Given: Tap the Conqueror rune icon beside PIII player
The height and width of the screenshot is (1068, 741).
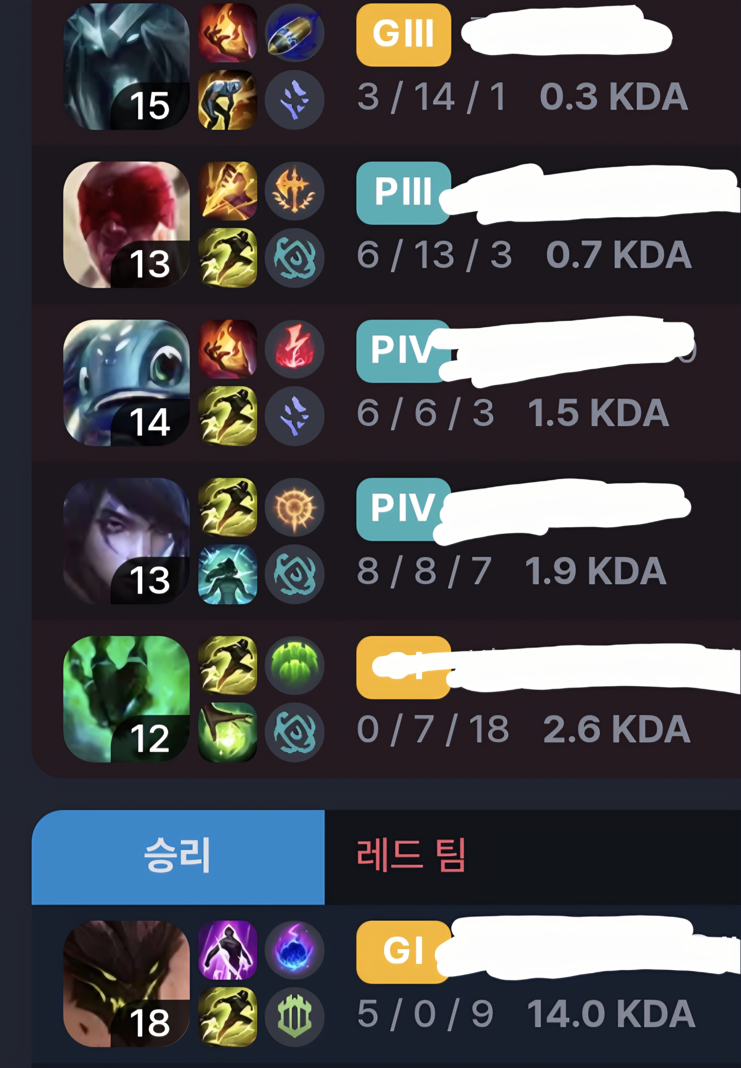Looking at the screenshot, I should [x=294, y=191].
